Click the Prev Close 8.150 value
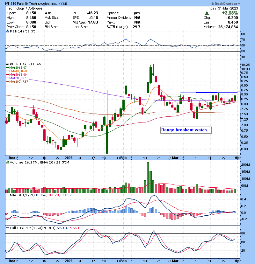This screenshot has height=264, width=255. [x=31, y=27]
